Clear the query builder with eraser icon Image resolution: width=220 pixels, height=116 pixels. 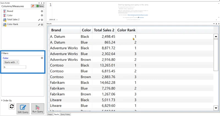(x=33, y=6)
